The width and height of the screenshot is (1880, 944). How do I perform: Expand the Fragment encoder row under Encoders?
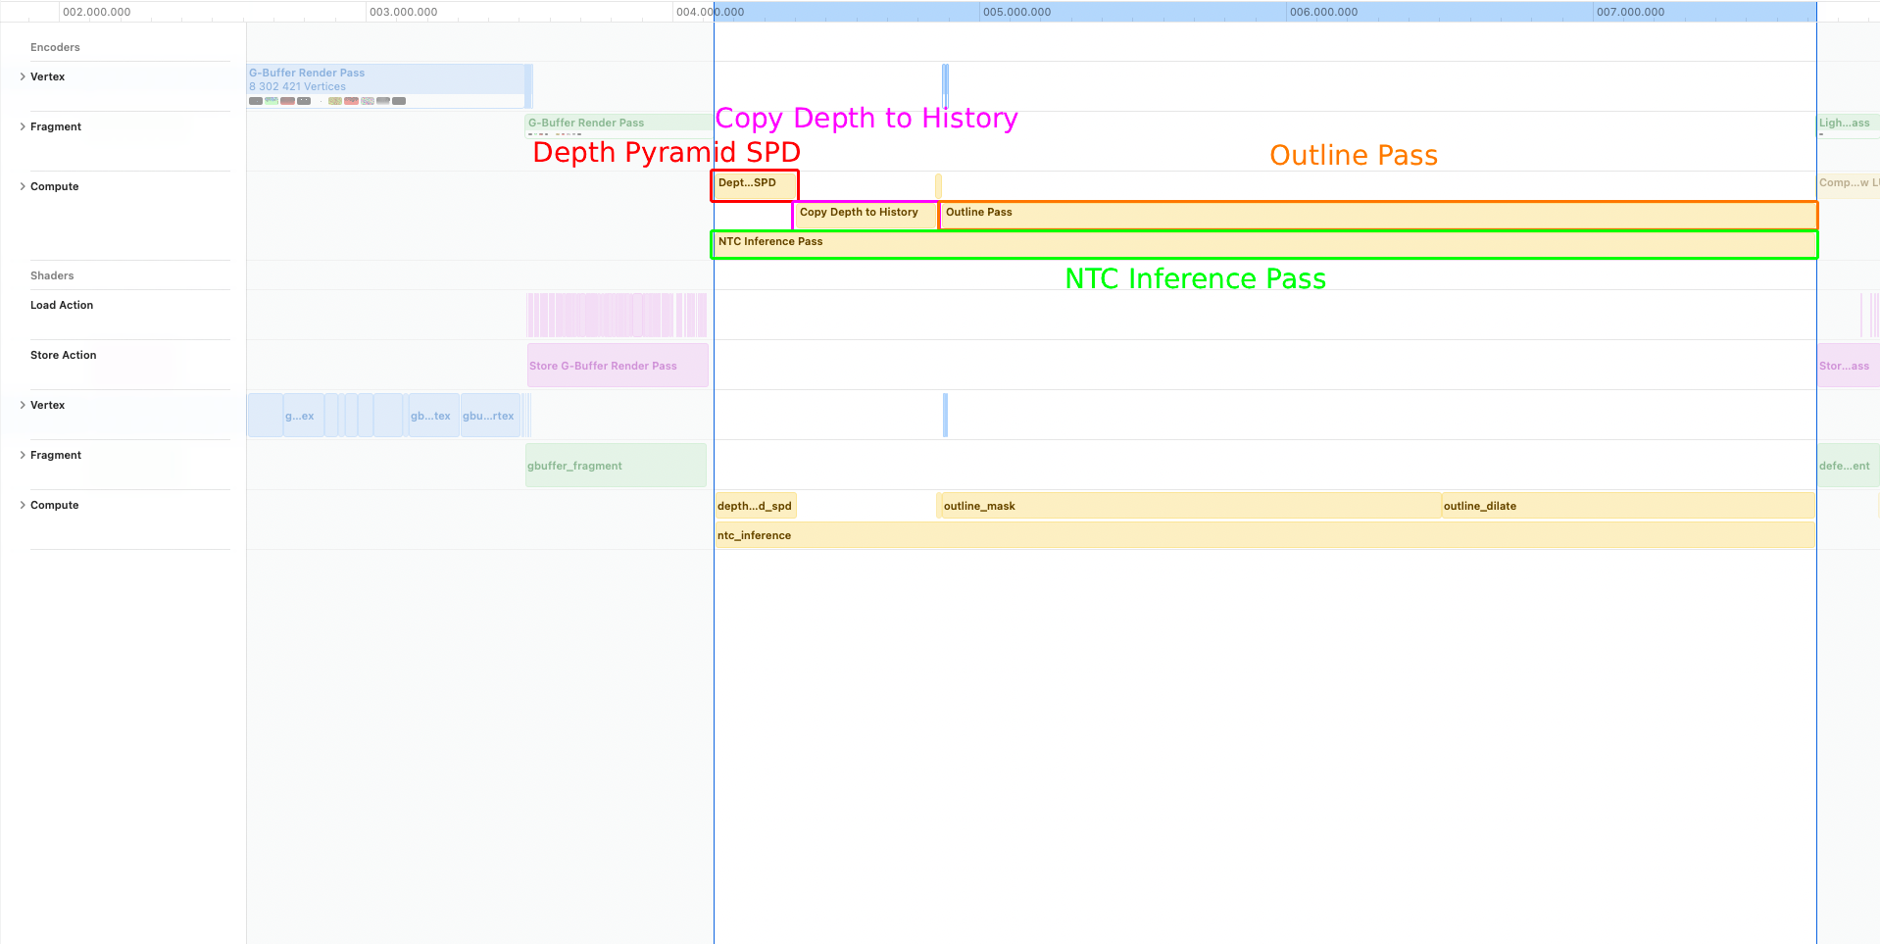pyautogui.click(x=23, y=126)
